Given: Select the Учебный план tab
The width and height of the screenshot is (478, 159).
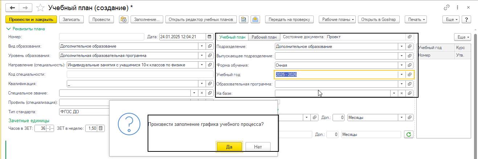Looking at the screenshot, I should 232,37.
